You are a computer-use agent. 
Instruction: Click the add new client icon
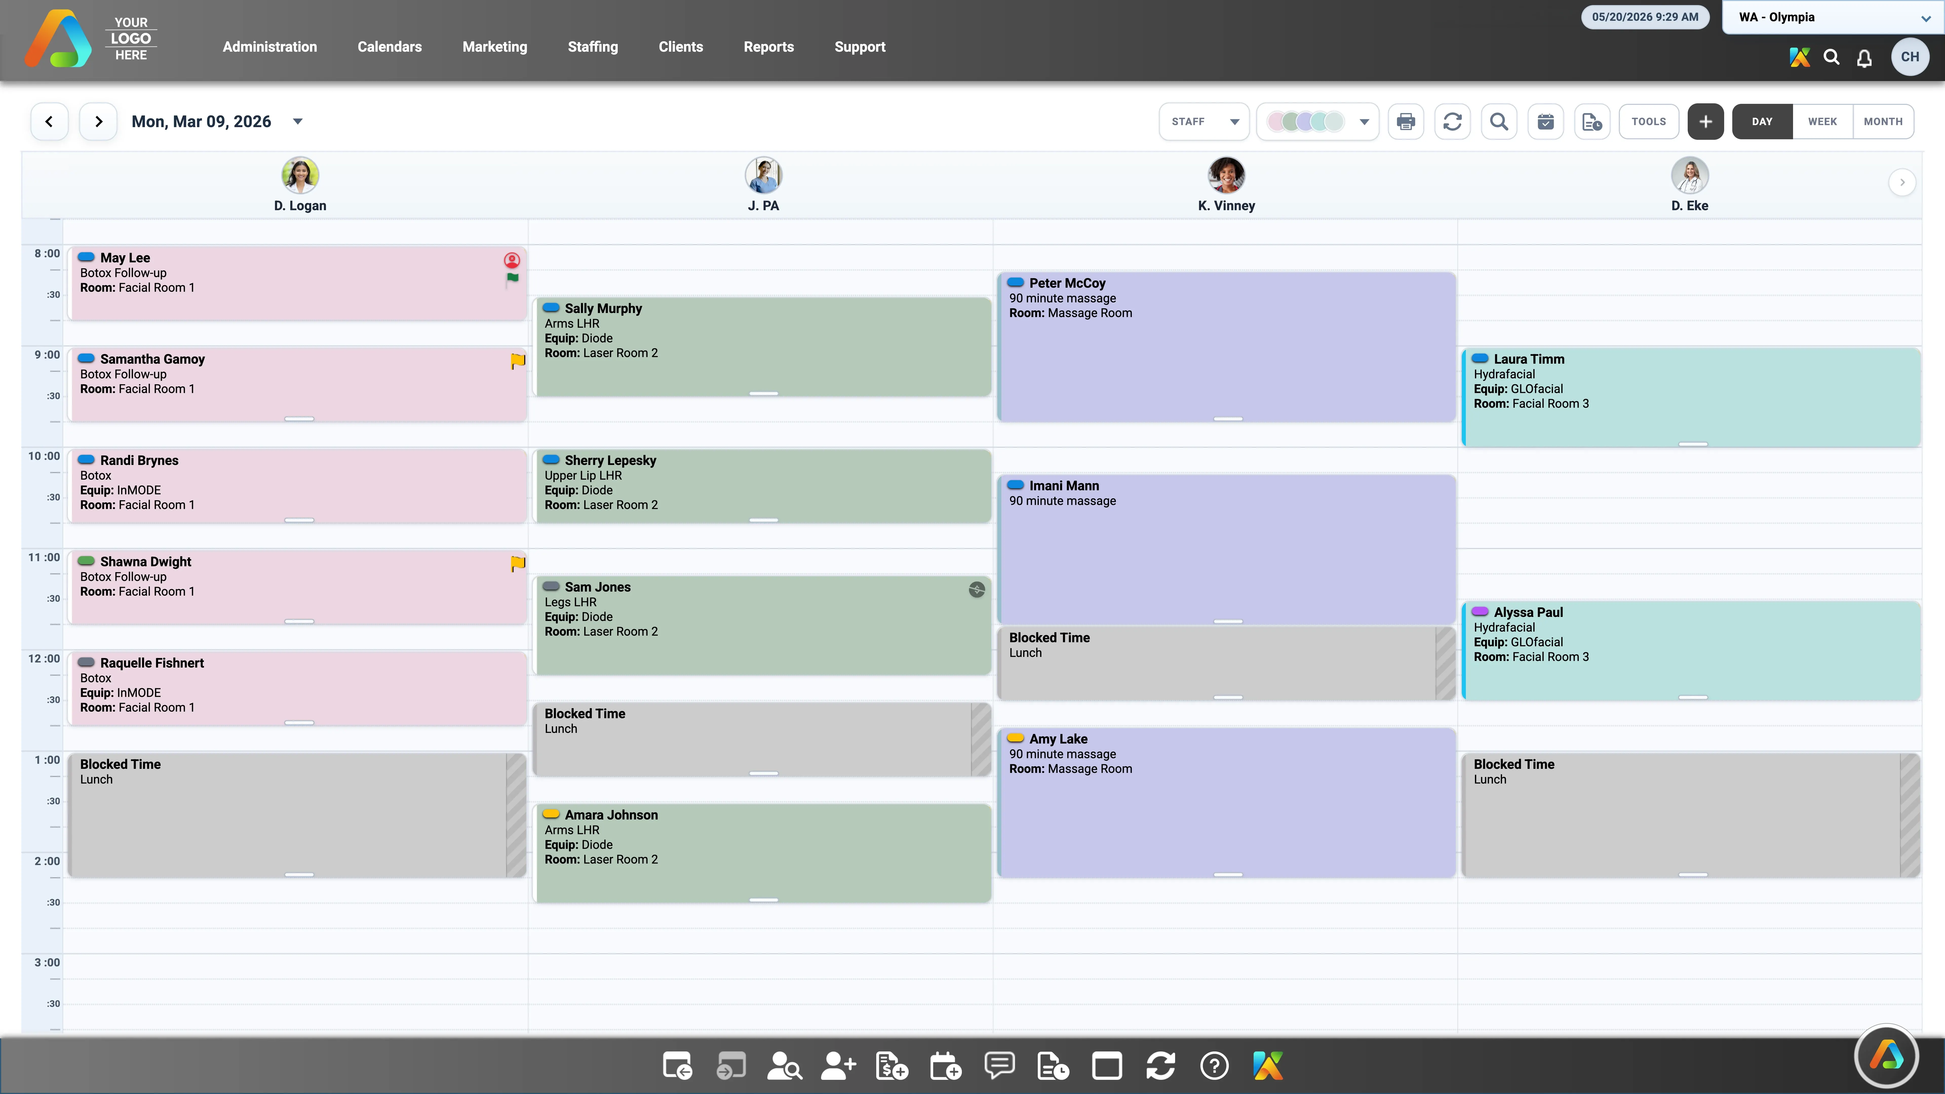(x=838, y=1066)
